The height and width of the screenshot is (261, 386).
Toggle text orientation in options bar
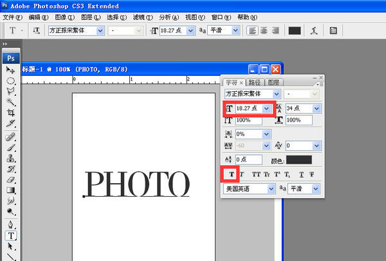36,30
